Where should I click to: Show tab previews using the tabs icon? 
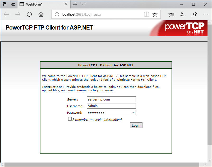[x=13, y=4]
